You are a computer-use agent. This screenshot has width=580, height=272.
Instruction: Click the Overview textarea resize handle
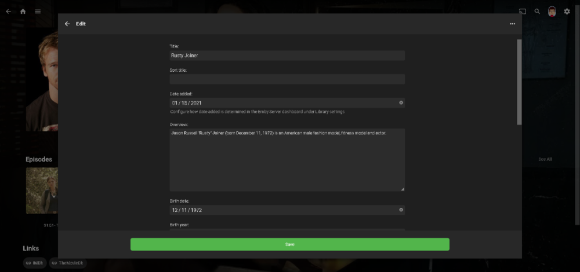tap(403, 189)
